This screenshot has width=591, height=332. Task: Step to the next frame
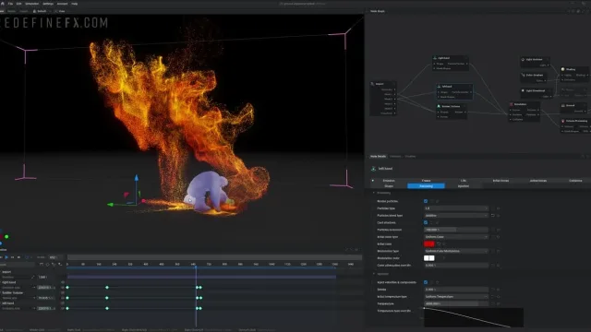(x=12, y=257)
